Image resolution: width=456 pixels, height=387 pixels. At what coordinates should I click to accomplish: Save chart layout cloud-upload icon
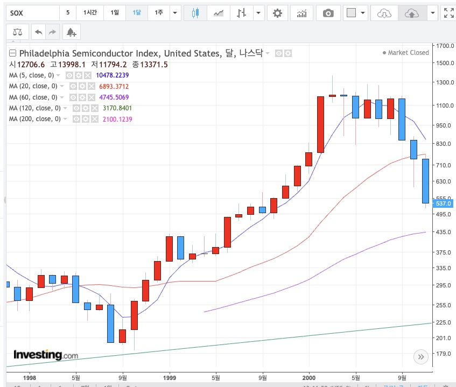pos(411,13)
